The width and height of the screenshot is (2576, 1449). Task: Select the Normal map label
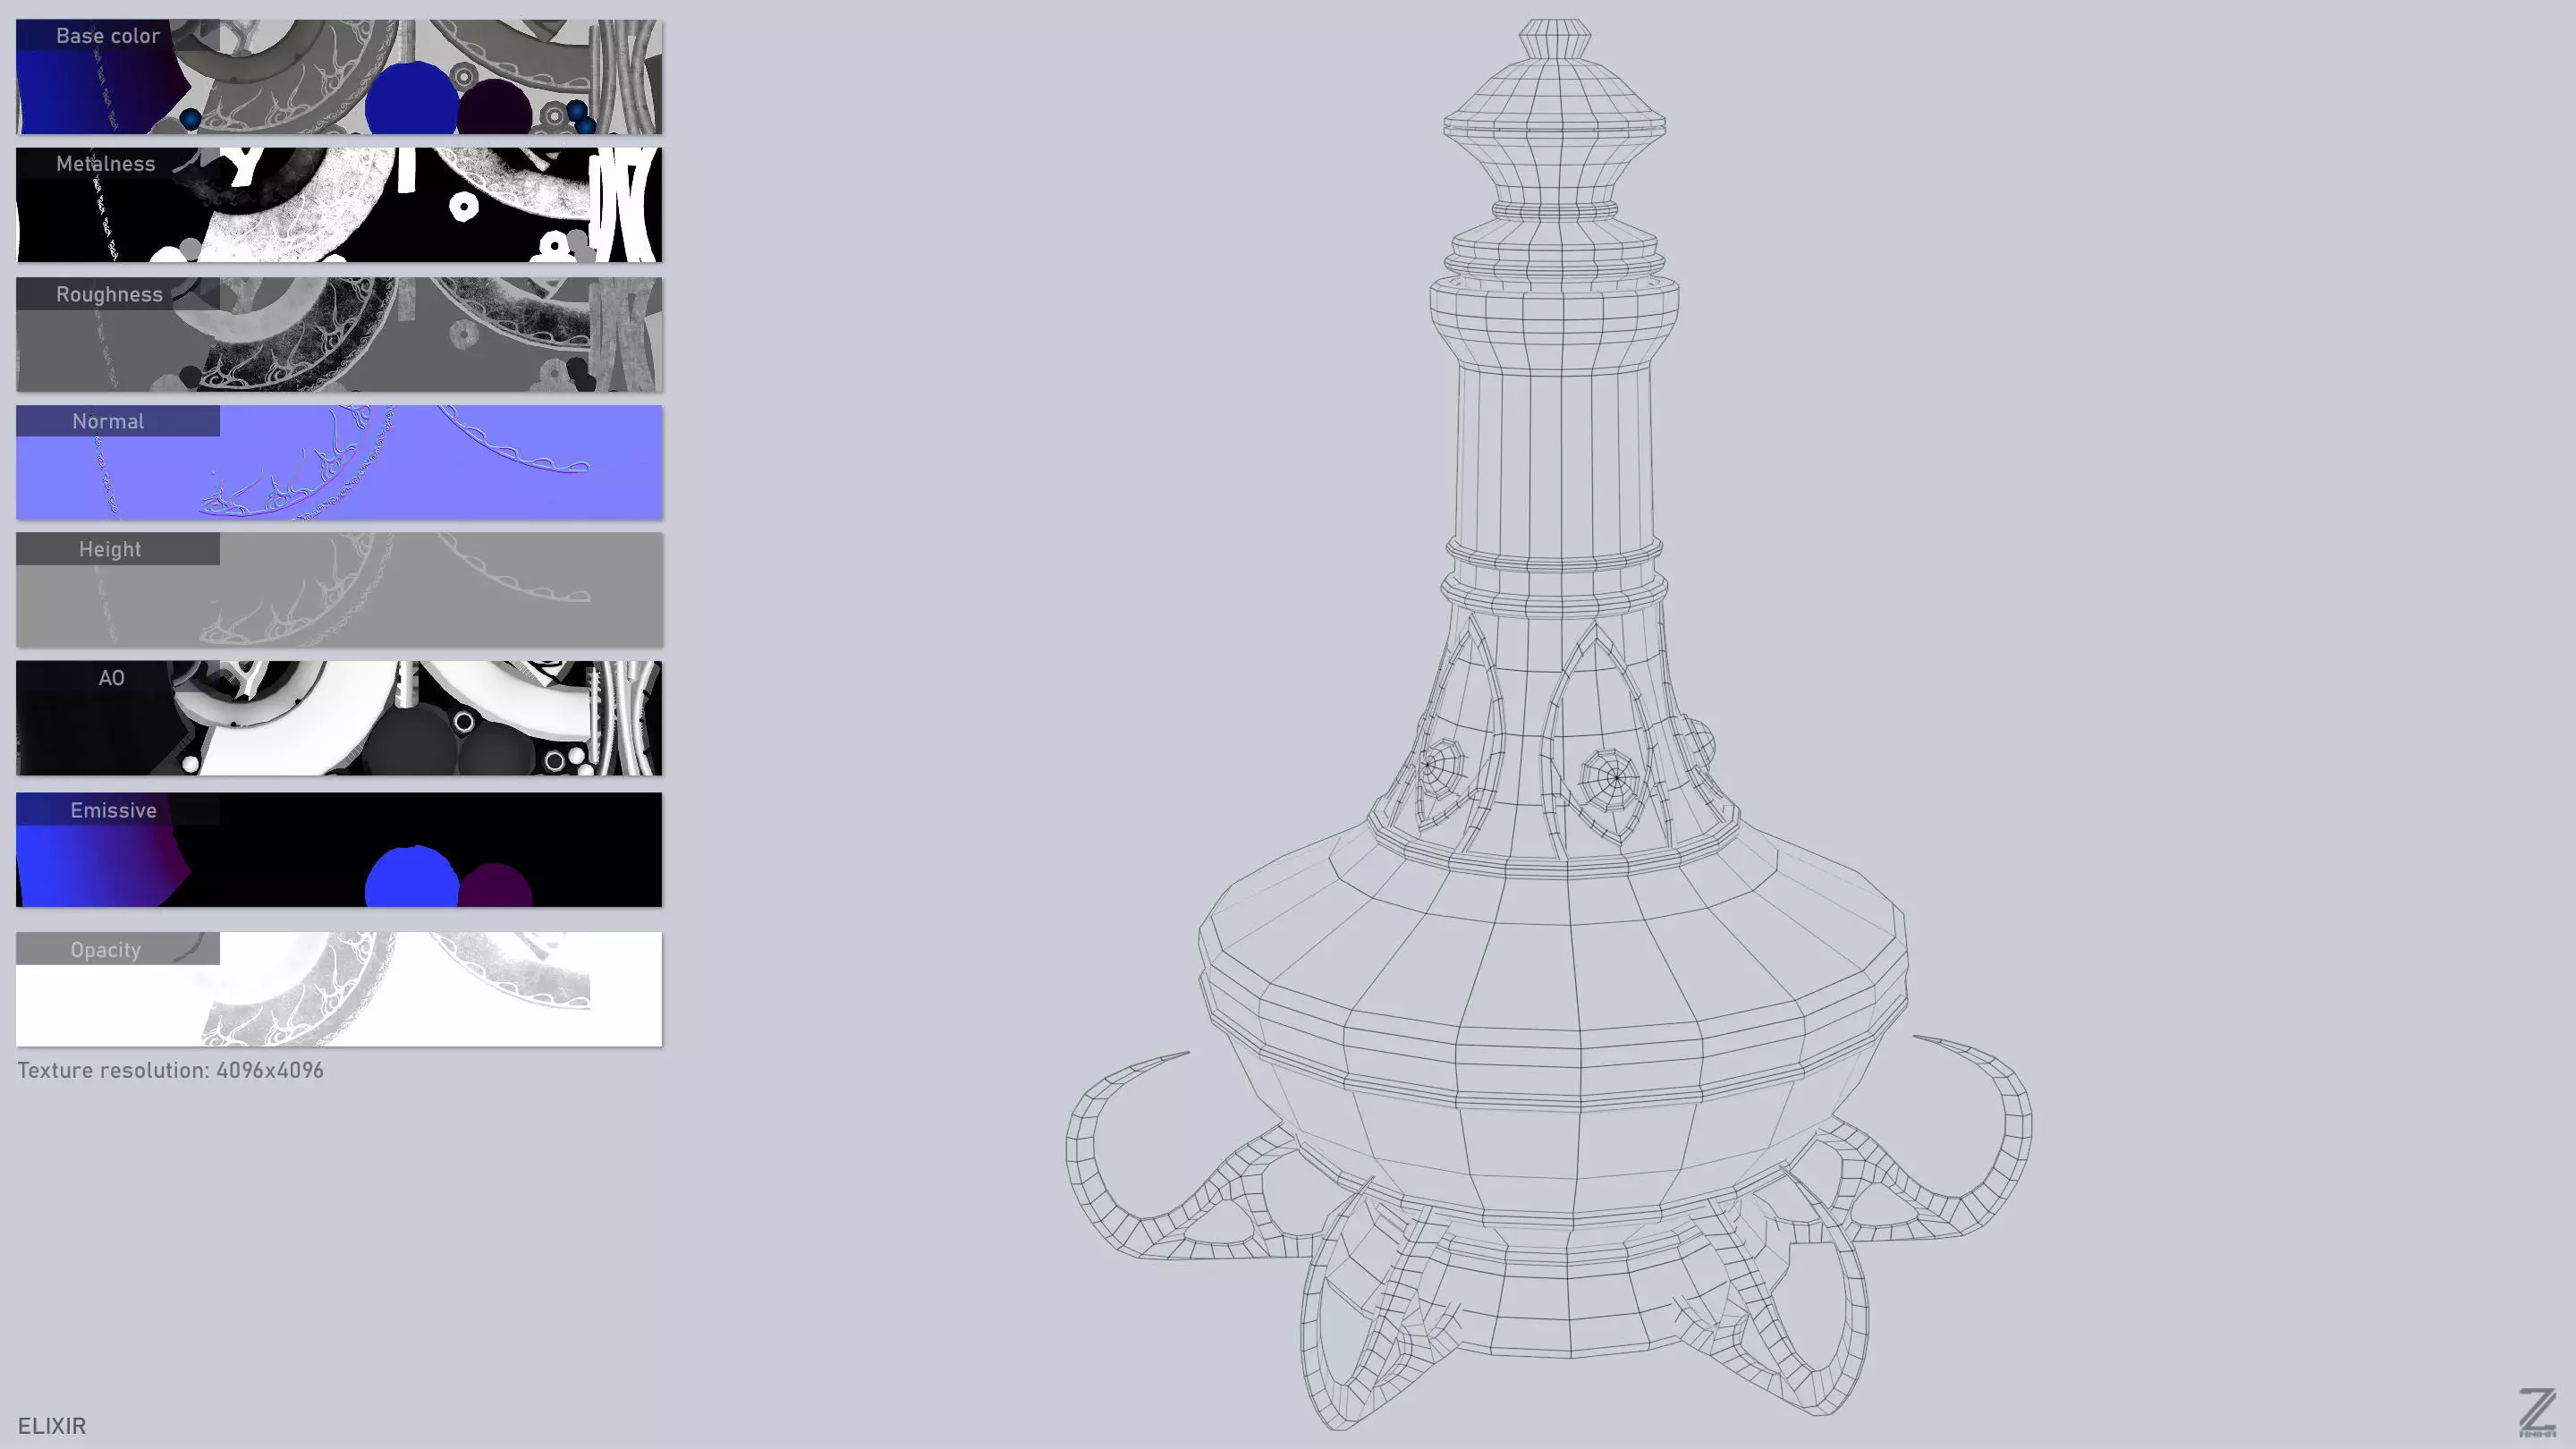(x=108, y=422)
